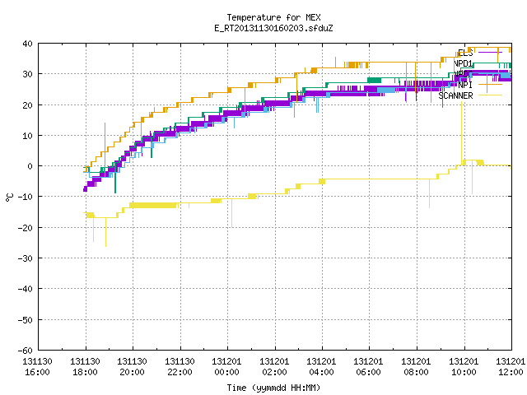Image resolution: width=527 pixels, height=395 pixels.
Task: Click the x-axis time label '10:00'
Action: [464, 372]
